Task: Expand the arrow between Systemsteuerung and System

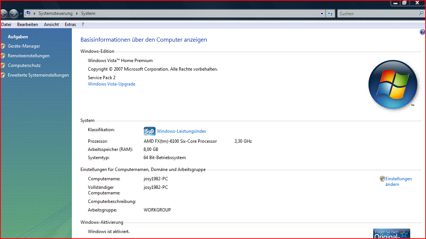Action: tap(77, 13)
